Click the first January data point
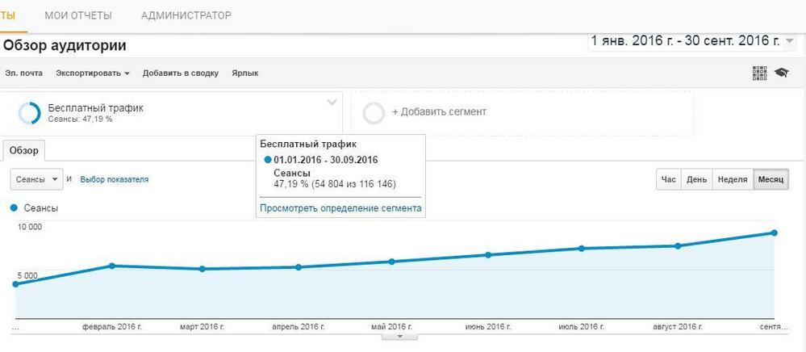806x352 pixels. [x=15, y=284]
